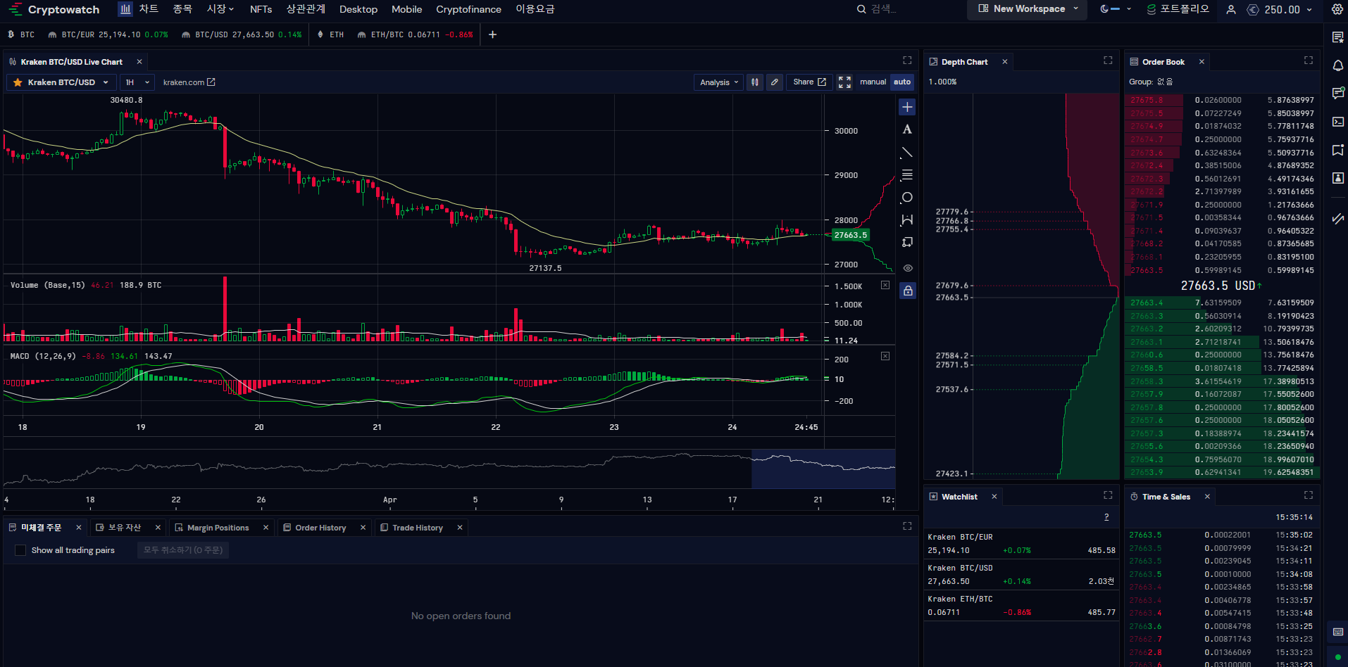1348x667 pixels.
Task: Maximize the Depth Chart panel
Action: point(1108,61)
